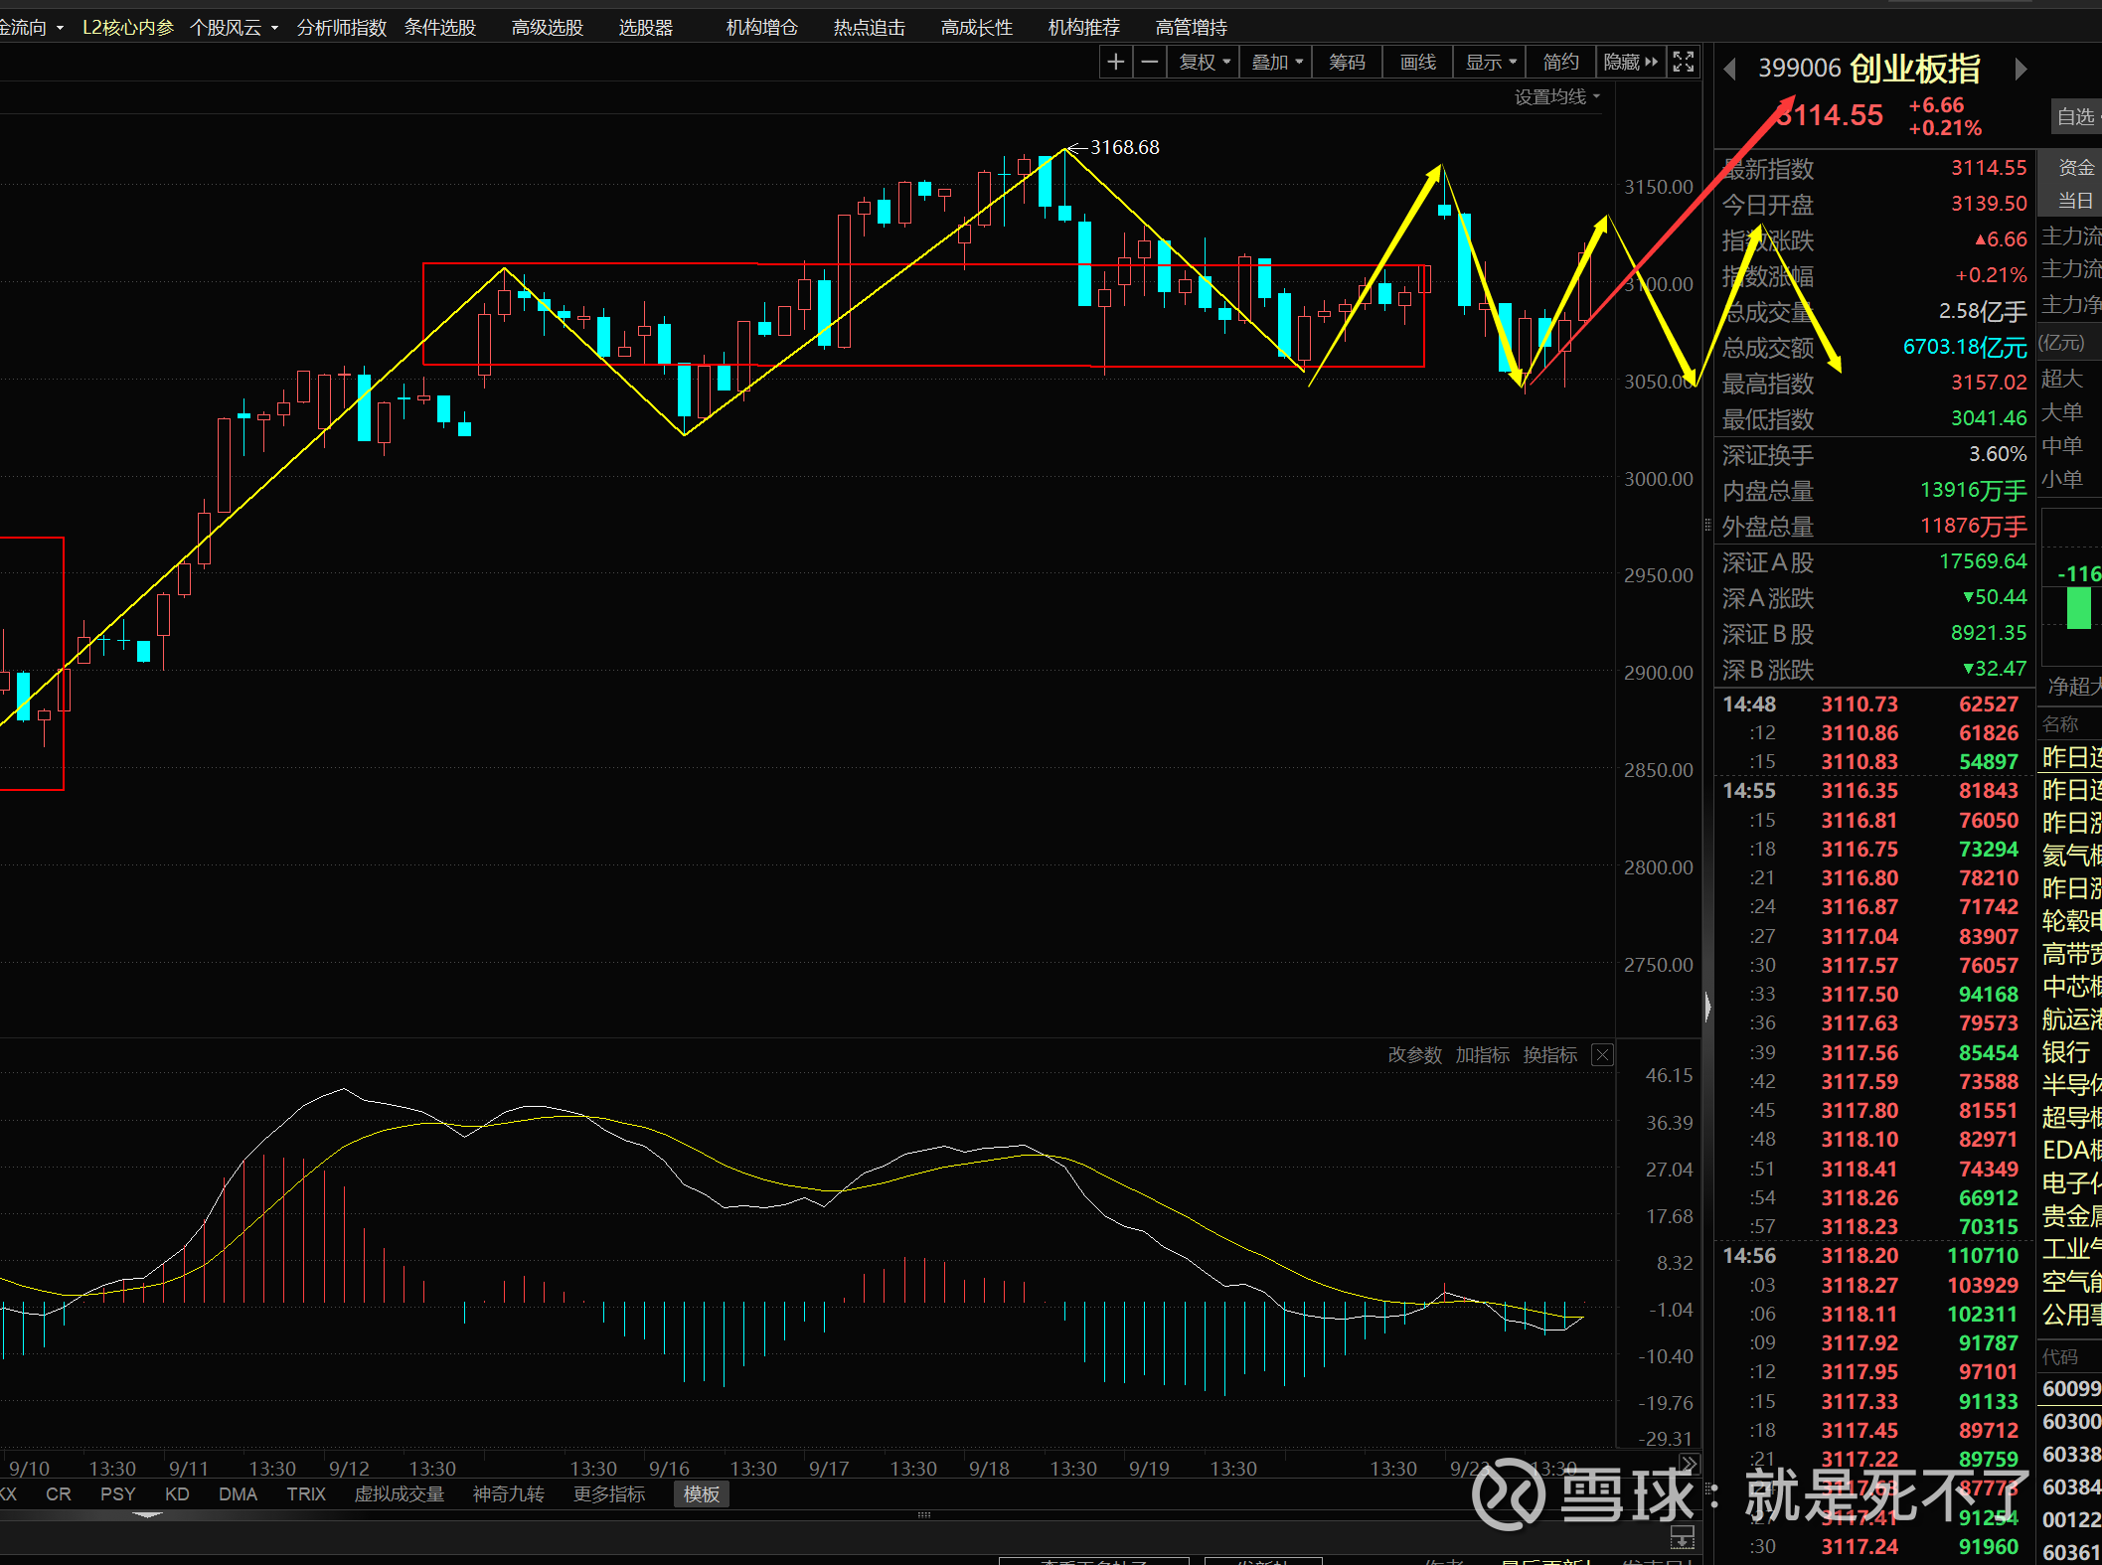The height and width of the screenshot is (1565, 2102).
Task: Close the indicator sub-panel with X
Action: pos(1602,1055)
